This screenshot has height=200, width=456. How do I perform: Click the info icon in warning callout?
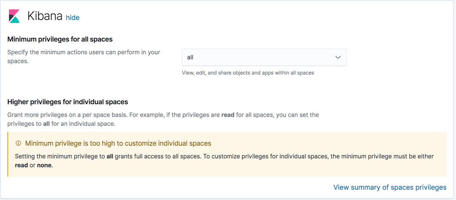18,143
